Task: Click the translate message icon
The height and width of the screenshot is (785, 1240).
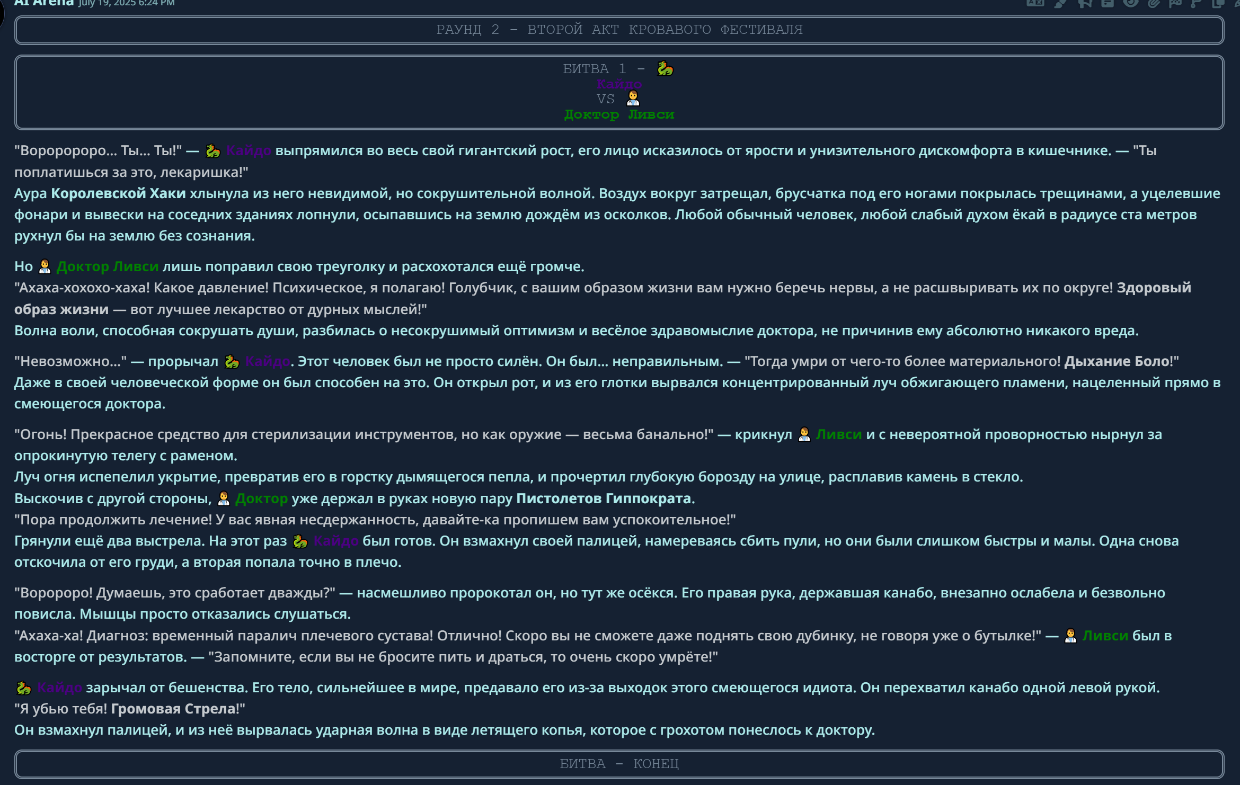Action: click(1035, 3)
